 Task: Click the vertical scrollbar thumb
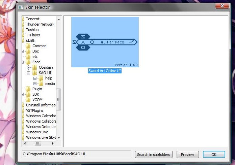[59, 99]
